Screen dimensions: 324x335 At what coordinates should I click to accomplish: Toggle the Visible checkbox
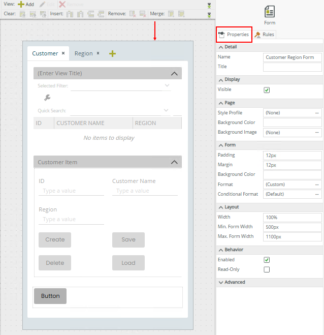(x=267, y=90)
